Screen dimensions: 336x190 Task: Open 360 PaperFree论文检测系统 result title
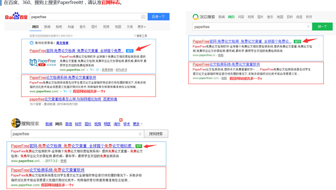[x=226, y=64]
